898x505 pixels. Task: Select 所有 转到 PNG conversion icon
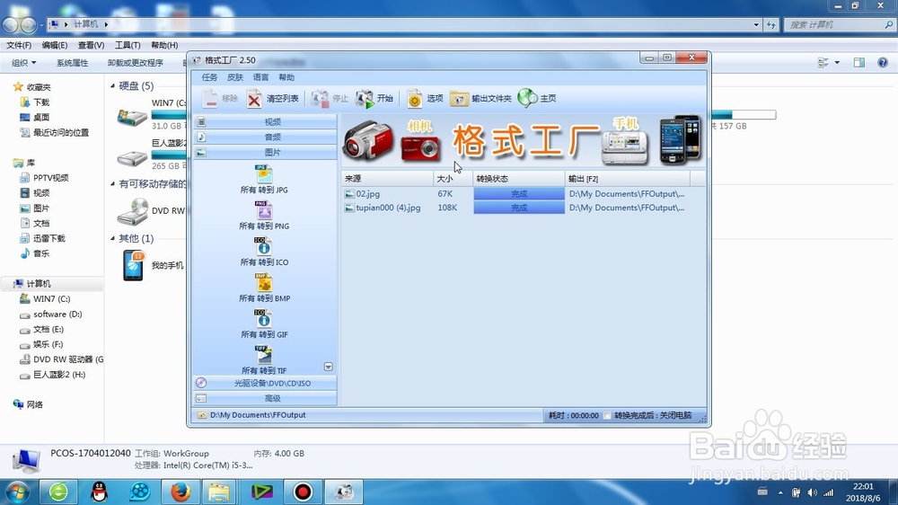(264, 209)
